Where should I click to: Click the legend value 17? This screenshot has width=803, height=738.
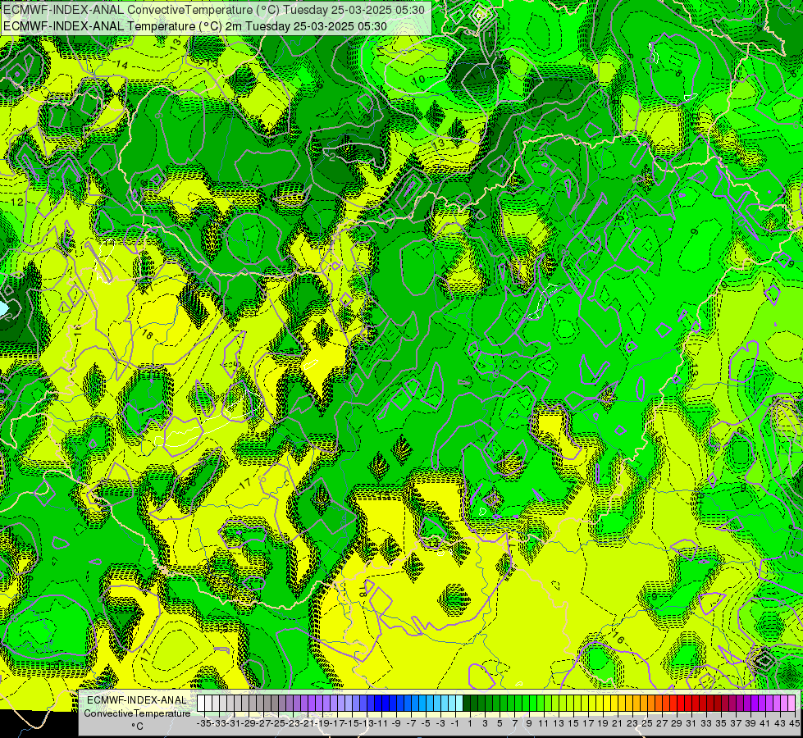588,723
